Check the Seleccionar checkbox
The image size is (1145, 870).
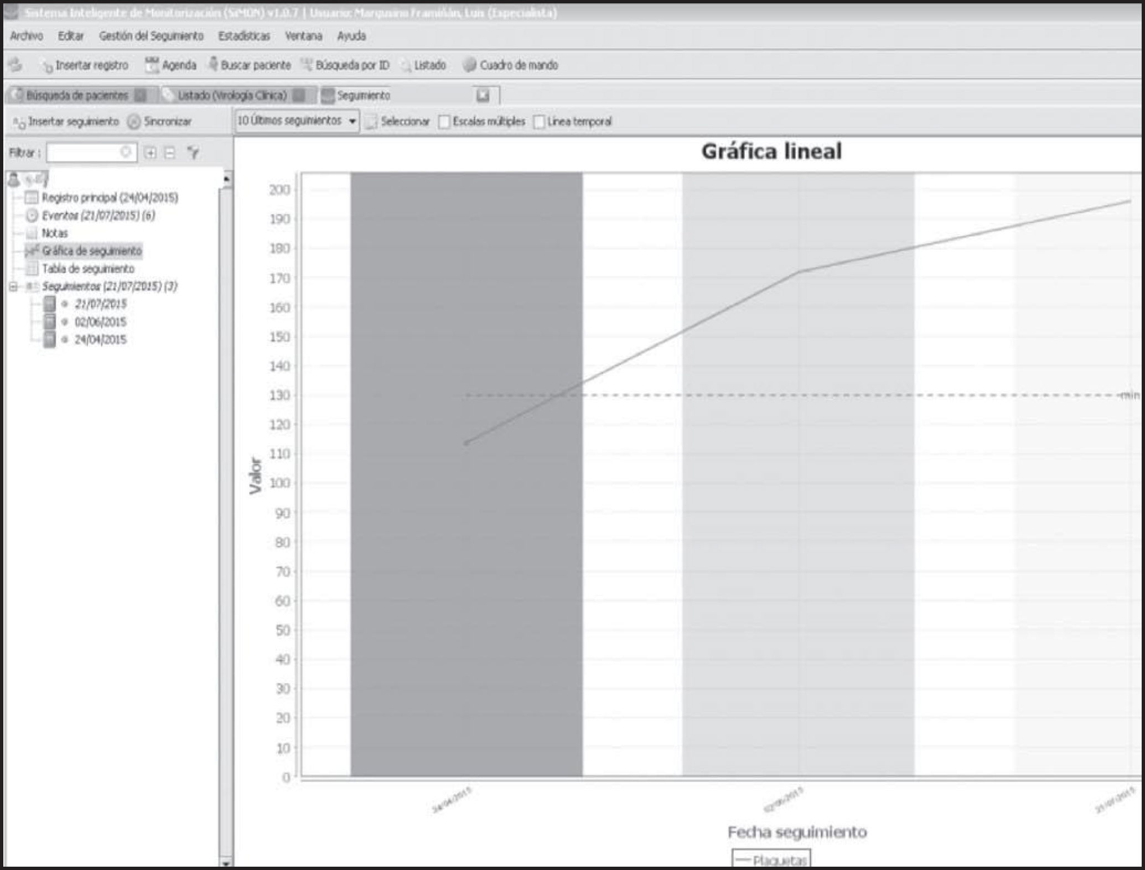[x=372, y=122]
